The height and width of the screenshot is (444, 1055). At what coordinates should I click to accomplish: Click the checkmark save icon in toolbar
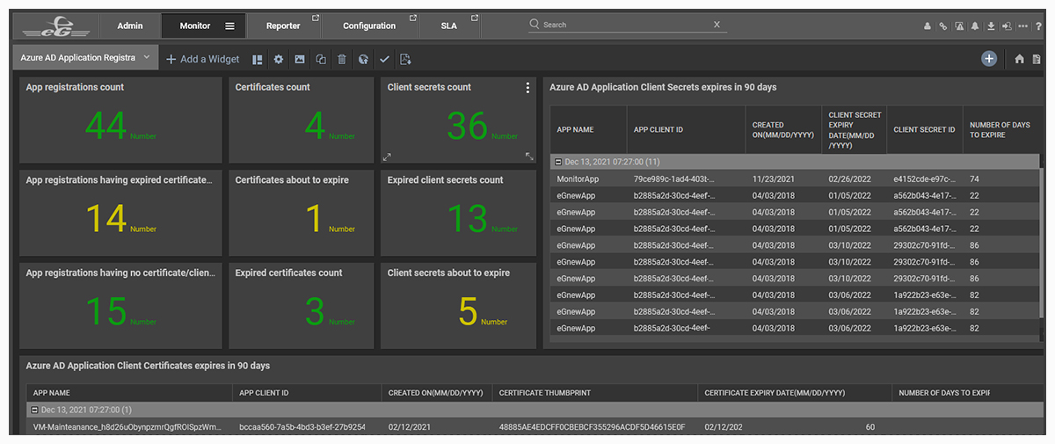pyautogui.click(x=384, y=59)
